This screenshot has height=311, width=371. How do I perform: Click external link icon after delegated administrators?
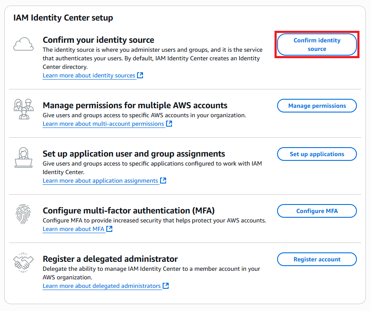[x=166, y=286]
